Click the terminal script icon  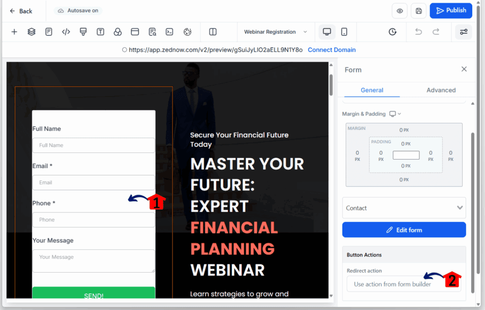pos(170,32)
